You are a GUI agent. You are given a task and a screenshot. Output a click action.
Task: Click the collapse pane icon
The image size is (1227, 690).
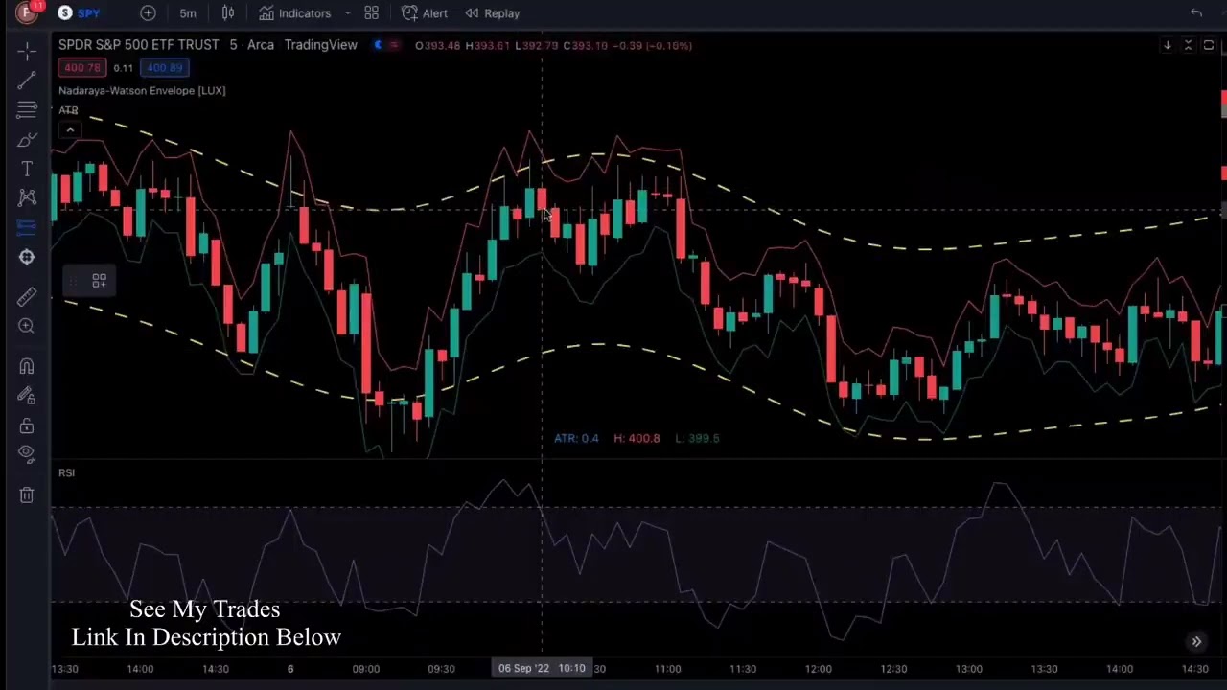[1188, 45]
